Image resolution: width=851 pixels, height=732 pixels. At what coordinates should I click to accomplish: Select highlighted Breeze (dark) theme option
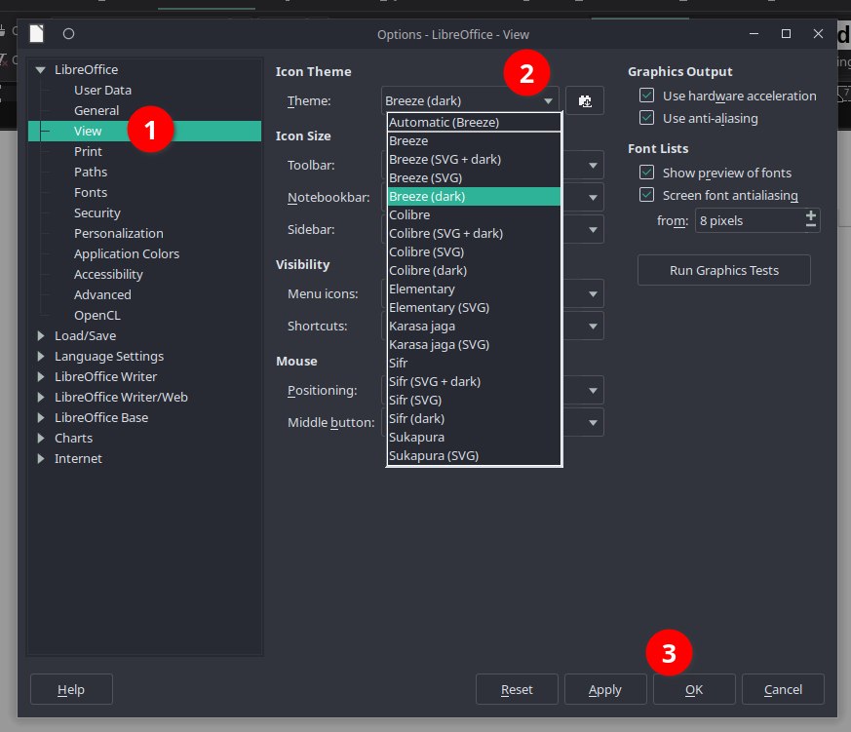474,197
